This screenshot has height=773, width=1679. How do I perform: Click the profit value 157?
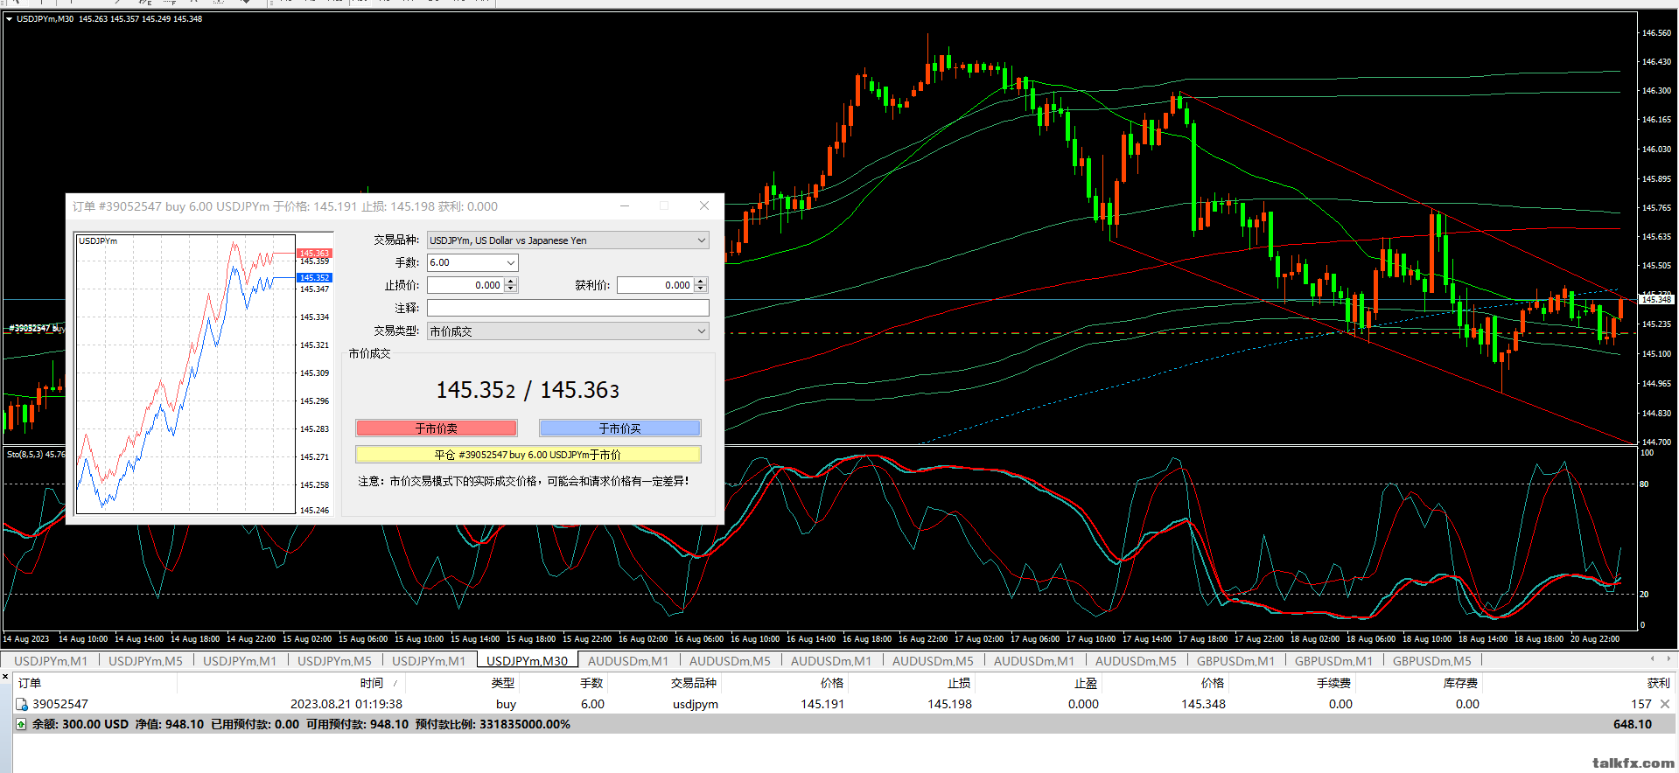point(1641,704)
